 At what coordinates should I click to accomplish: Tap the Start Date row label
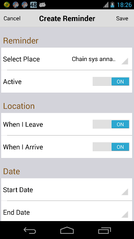[x=18, y=190]
